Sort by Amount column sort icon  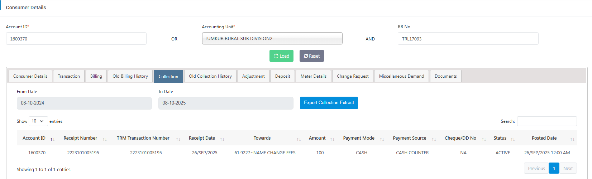coord(332,139)
